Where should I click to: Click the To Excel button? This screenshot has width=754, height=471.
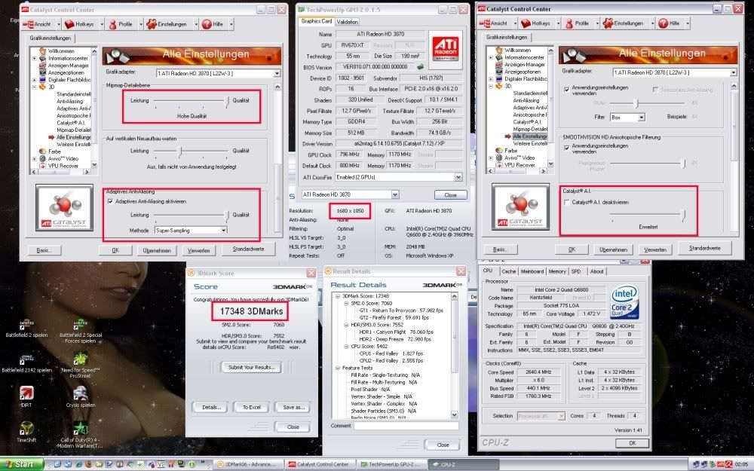[252, 407]
